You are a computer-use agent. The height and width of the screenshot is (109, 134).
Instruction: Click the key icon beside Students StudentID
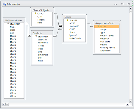36,37
